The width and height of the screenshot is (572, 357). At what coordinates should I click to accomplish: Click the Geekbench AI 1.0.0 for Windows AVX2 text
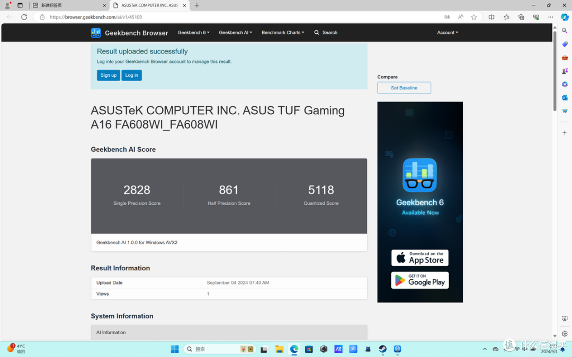[x=137, y=242]
